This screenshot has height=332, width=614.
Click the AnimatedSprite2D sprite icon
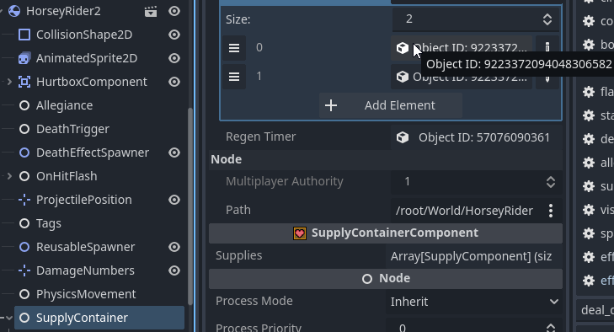[24, 58]
